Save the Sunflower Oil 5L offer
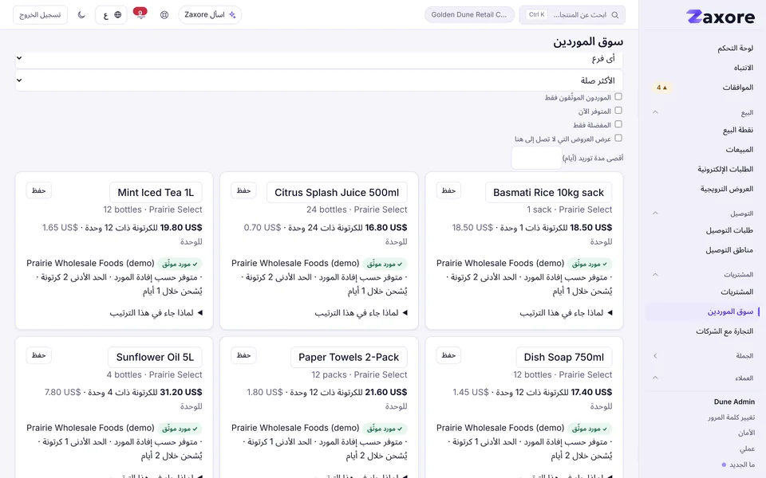Viewport: 766px width, 478px height. [x=38, y=355]
